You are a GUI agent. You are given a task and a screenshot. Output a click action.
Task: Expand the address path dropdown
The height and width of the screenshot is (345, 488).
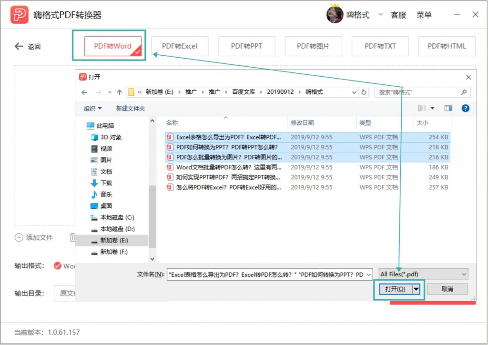pos(354,92)
